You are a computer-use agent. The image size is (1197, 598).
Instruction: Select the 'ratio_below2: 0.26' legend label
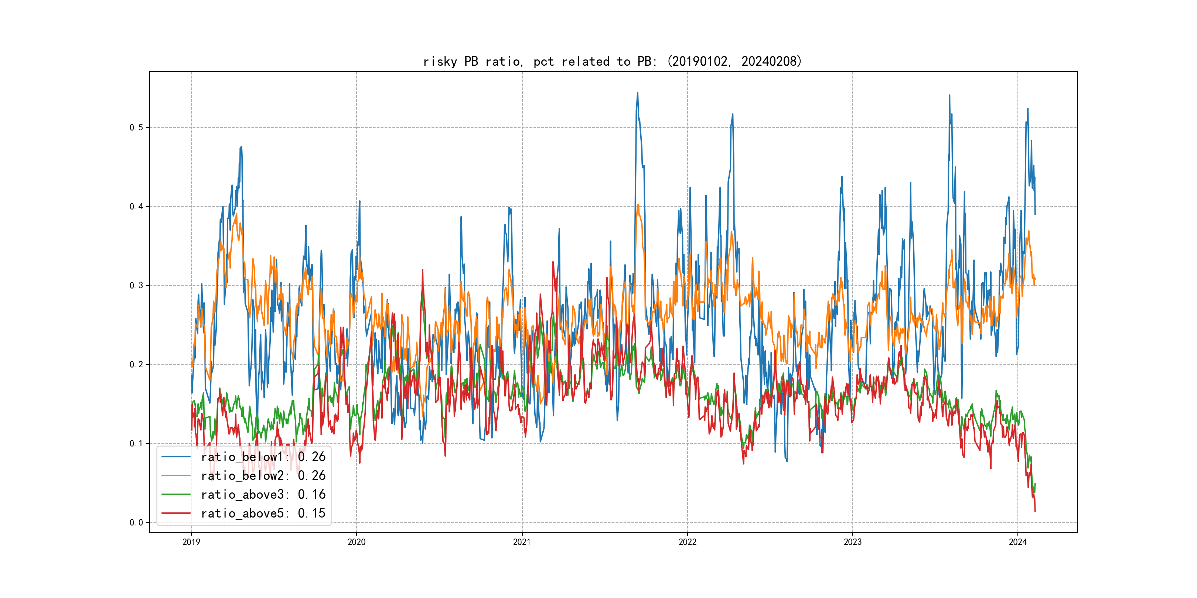pyautogui.click(x=263, y=475)
